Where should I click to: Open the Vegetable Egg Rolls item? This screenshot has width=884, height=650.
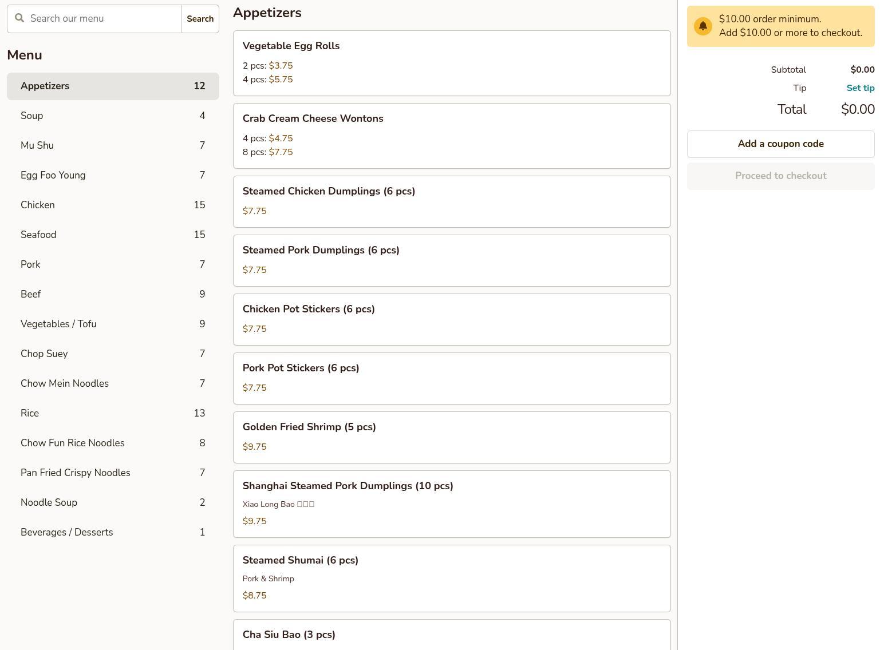pos(451,63)
